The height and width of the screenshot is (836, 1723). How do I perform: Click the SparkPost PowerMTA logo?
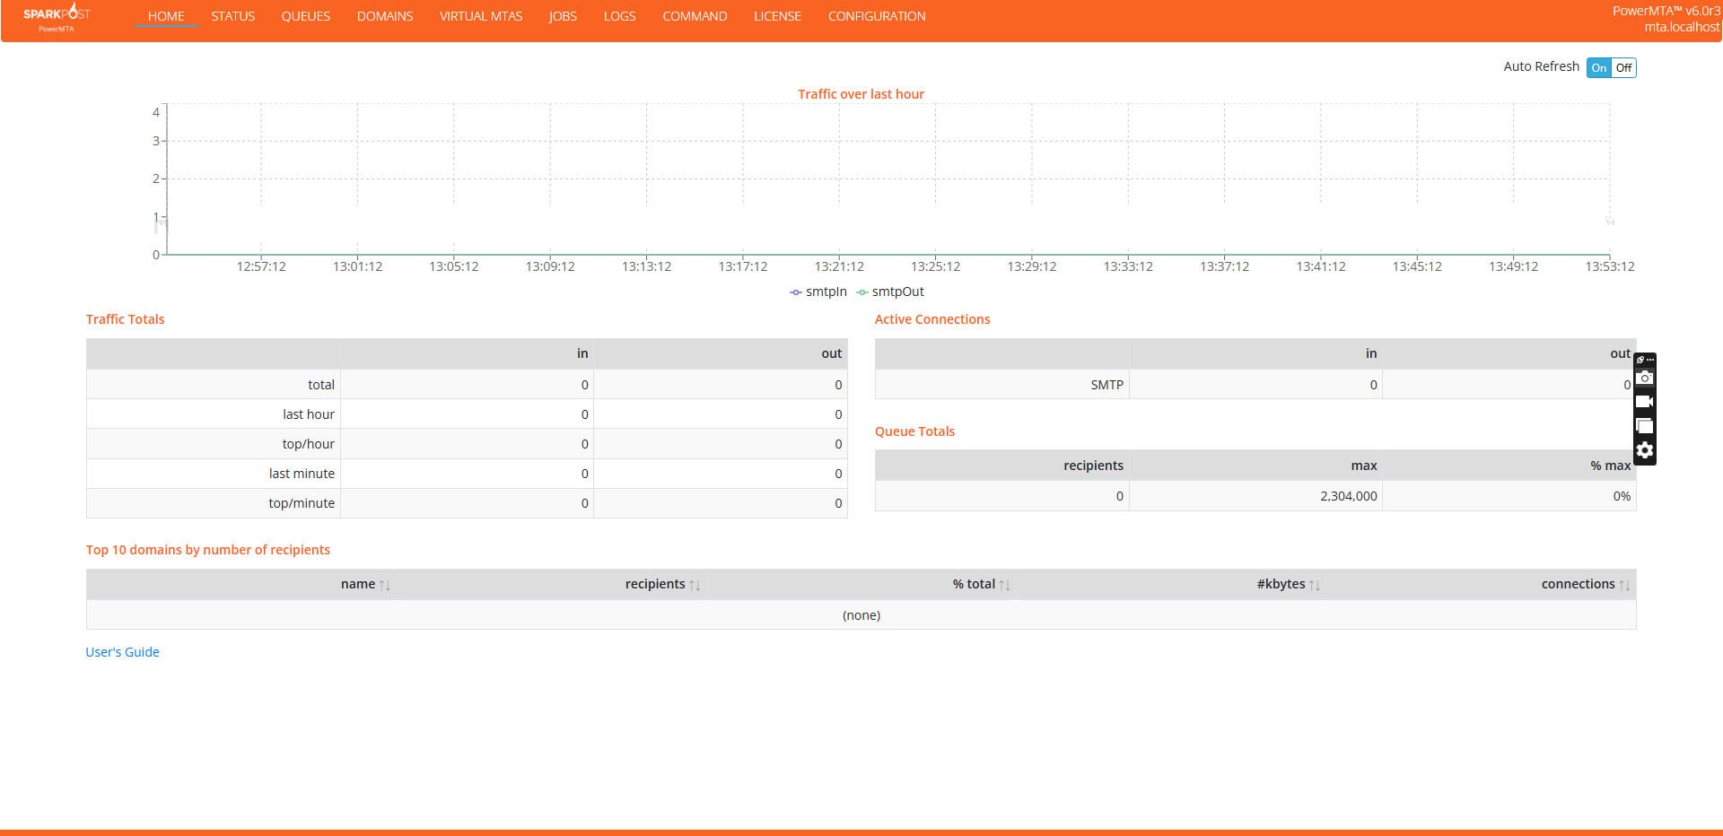point(54,18)
